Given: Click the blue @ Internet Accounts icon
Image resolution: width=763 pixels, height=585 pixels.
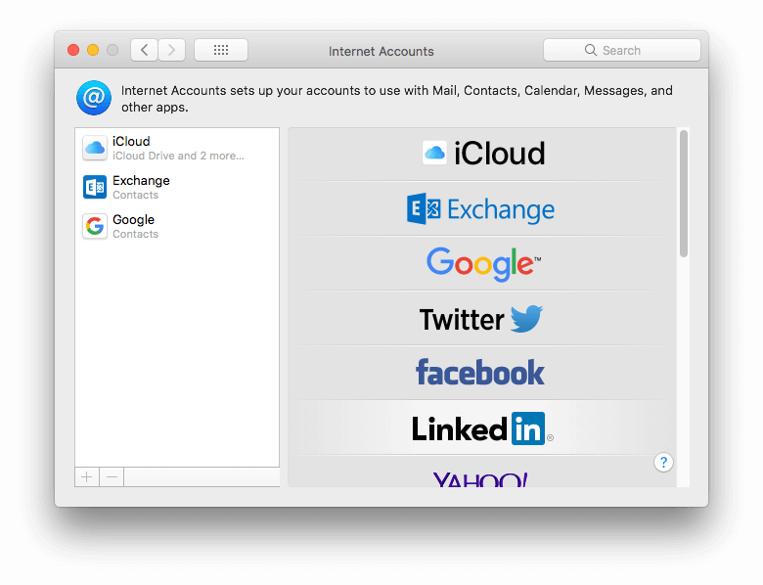Looking at the screenshot, I should 94,98.
